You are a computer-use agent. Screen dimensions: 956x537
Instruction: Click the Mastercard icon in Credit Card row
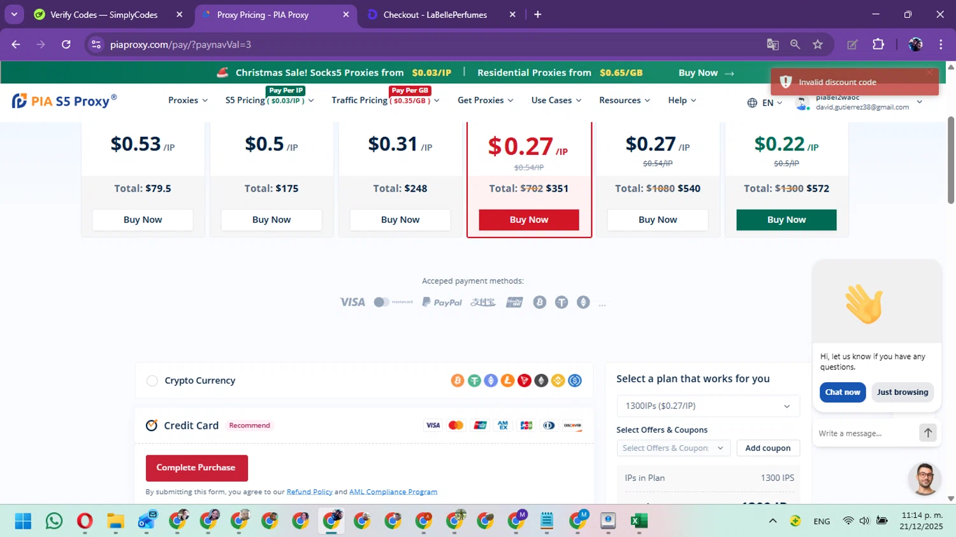[x=456, y=426]
